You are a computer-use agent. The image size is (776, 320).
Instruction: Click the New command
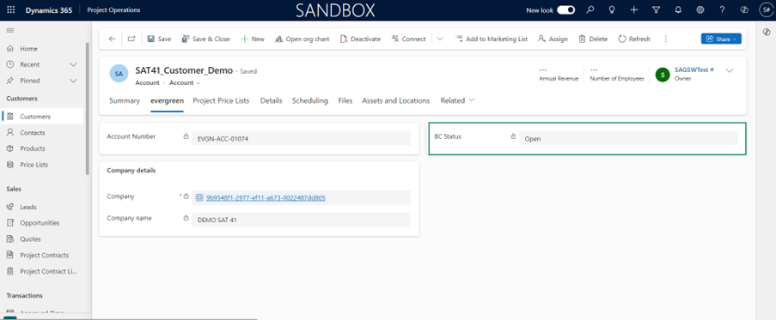pos(253,39)
